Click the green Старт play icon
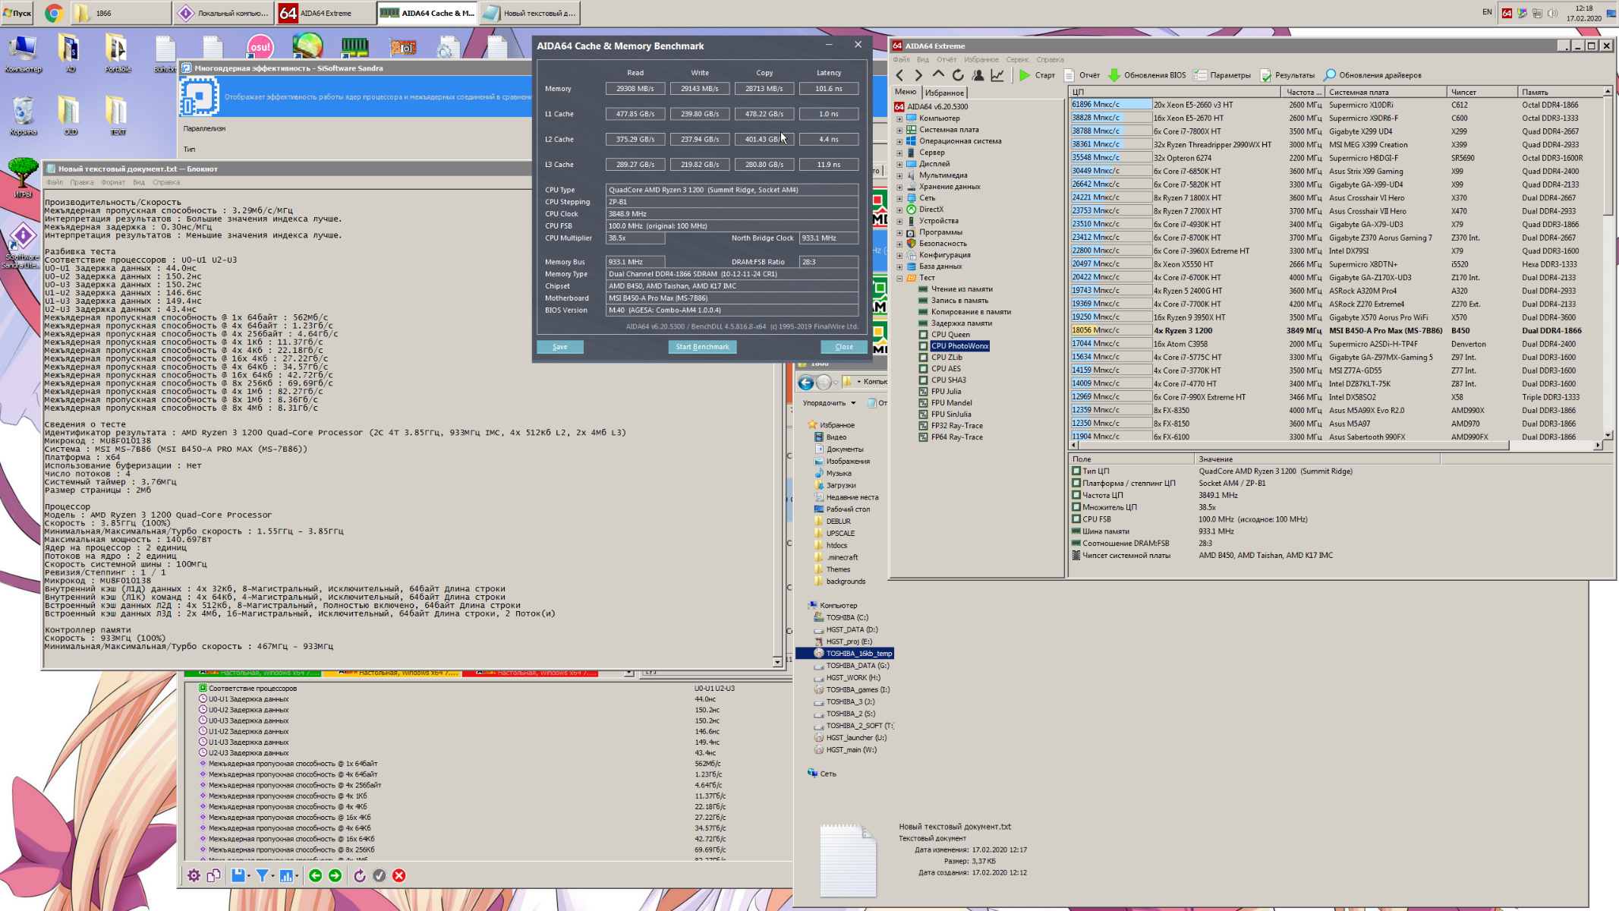The image size is (1619, 911). pyautogui.click(x=1025, y=75)
